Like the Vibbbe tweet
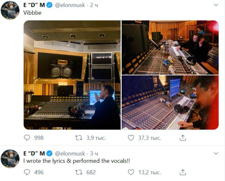The height and width of the screenshot is (181, 225). pos(131,138)
